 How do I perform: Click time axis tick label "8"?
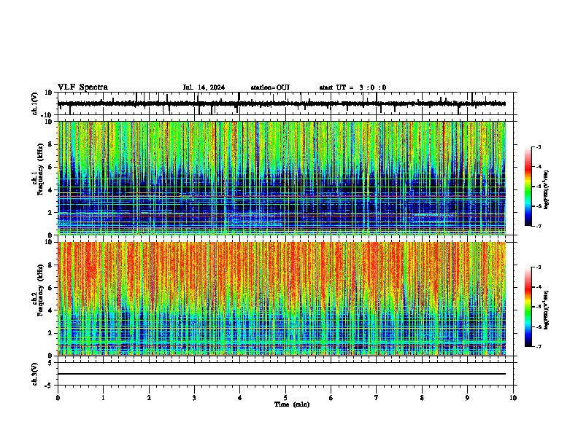click(422, 398)
